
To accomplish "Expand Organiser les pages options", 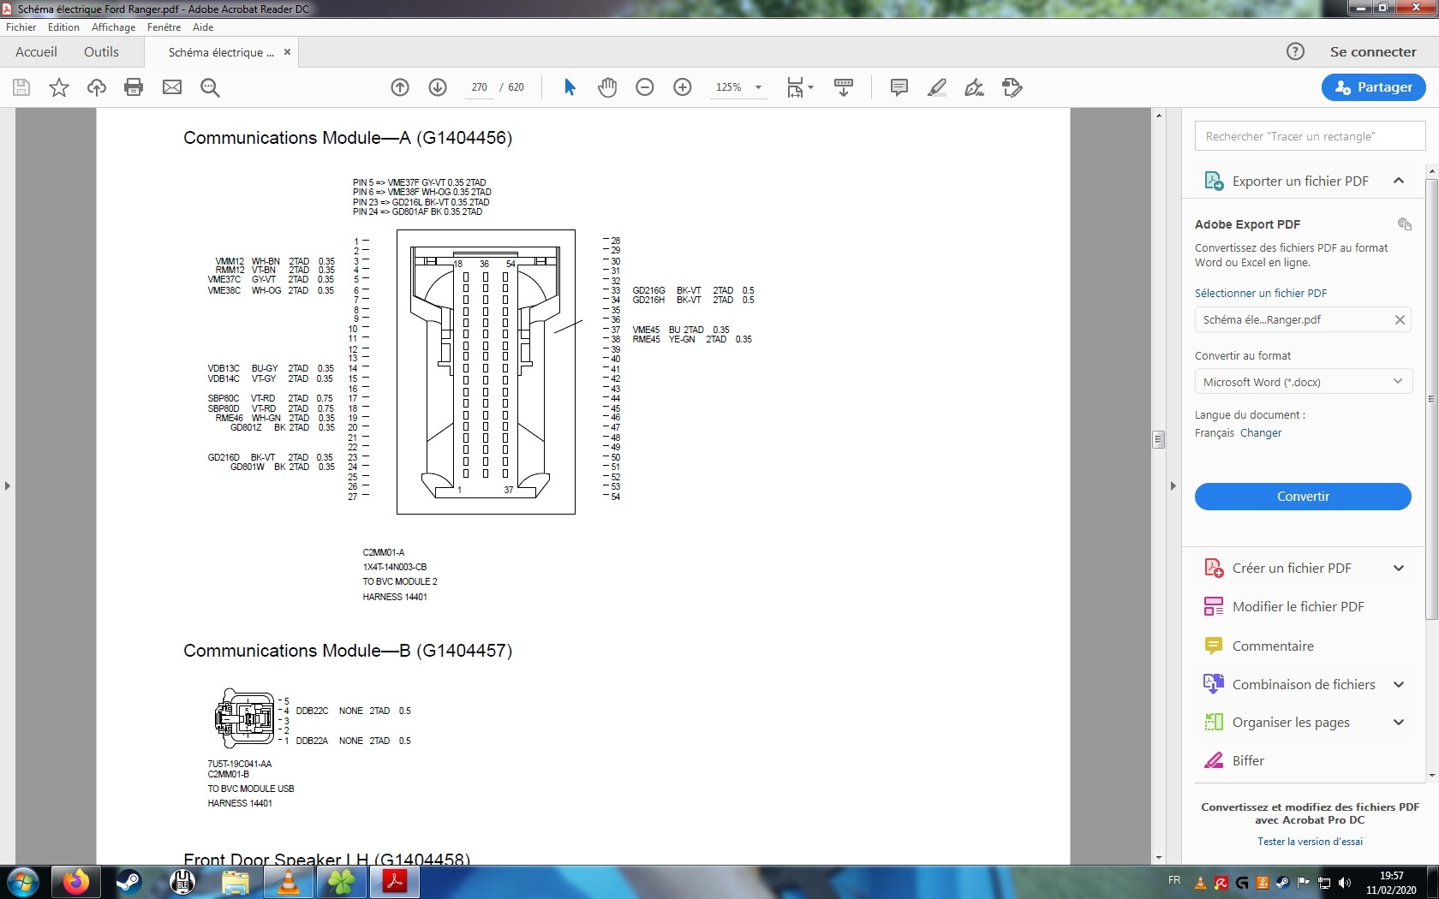I will 1399,723.
